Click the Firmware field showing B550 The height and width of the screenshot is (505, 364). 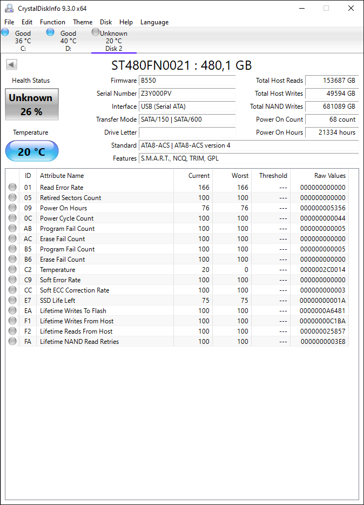[187, 81]
